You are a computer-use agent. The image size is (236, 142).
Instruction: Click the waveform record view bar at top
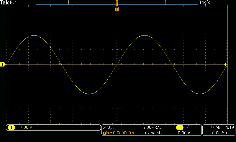(x=117, y=2)
